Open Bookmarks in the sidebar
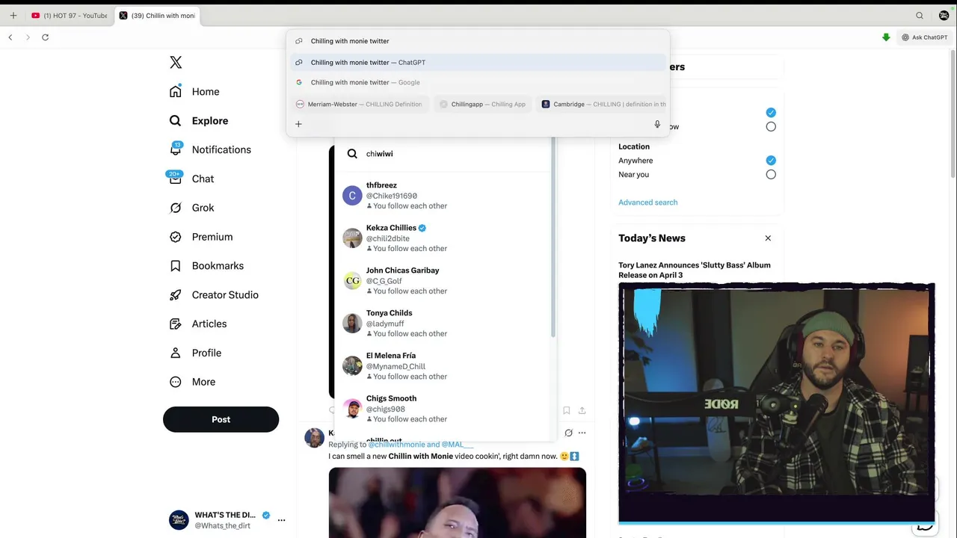The image size is (957, 538). point(206,266)
